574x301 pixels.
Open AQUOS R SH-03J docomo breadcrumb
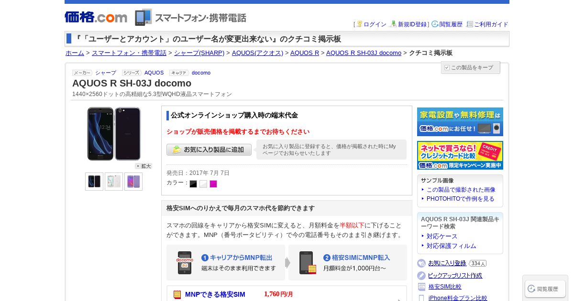(x=364, y=53)
